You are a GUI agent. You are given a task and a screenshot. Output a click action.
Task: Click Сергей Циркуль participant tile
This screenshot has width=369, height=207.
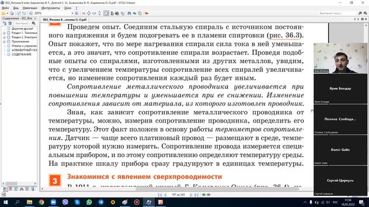point(340,181)
